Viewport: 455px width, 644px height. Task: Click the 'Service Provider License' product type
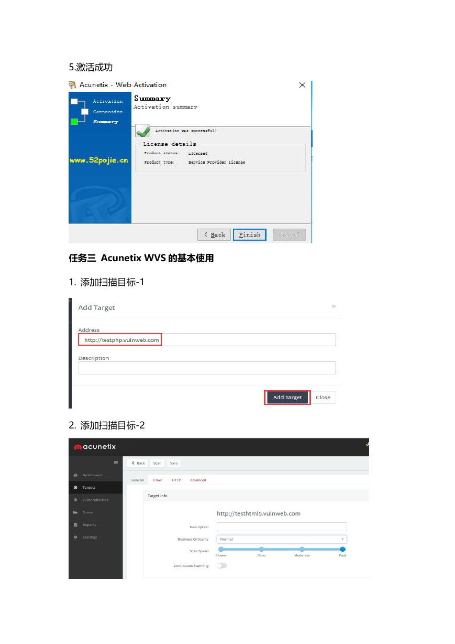217,163
